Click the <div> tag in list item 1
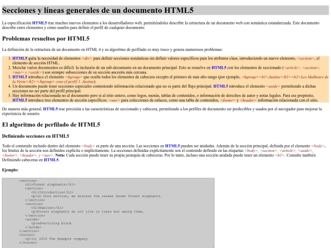Image resolution: width=331 pixels, height=248 pixels. click(87, 58)
